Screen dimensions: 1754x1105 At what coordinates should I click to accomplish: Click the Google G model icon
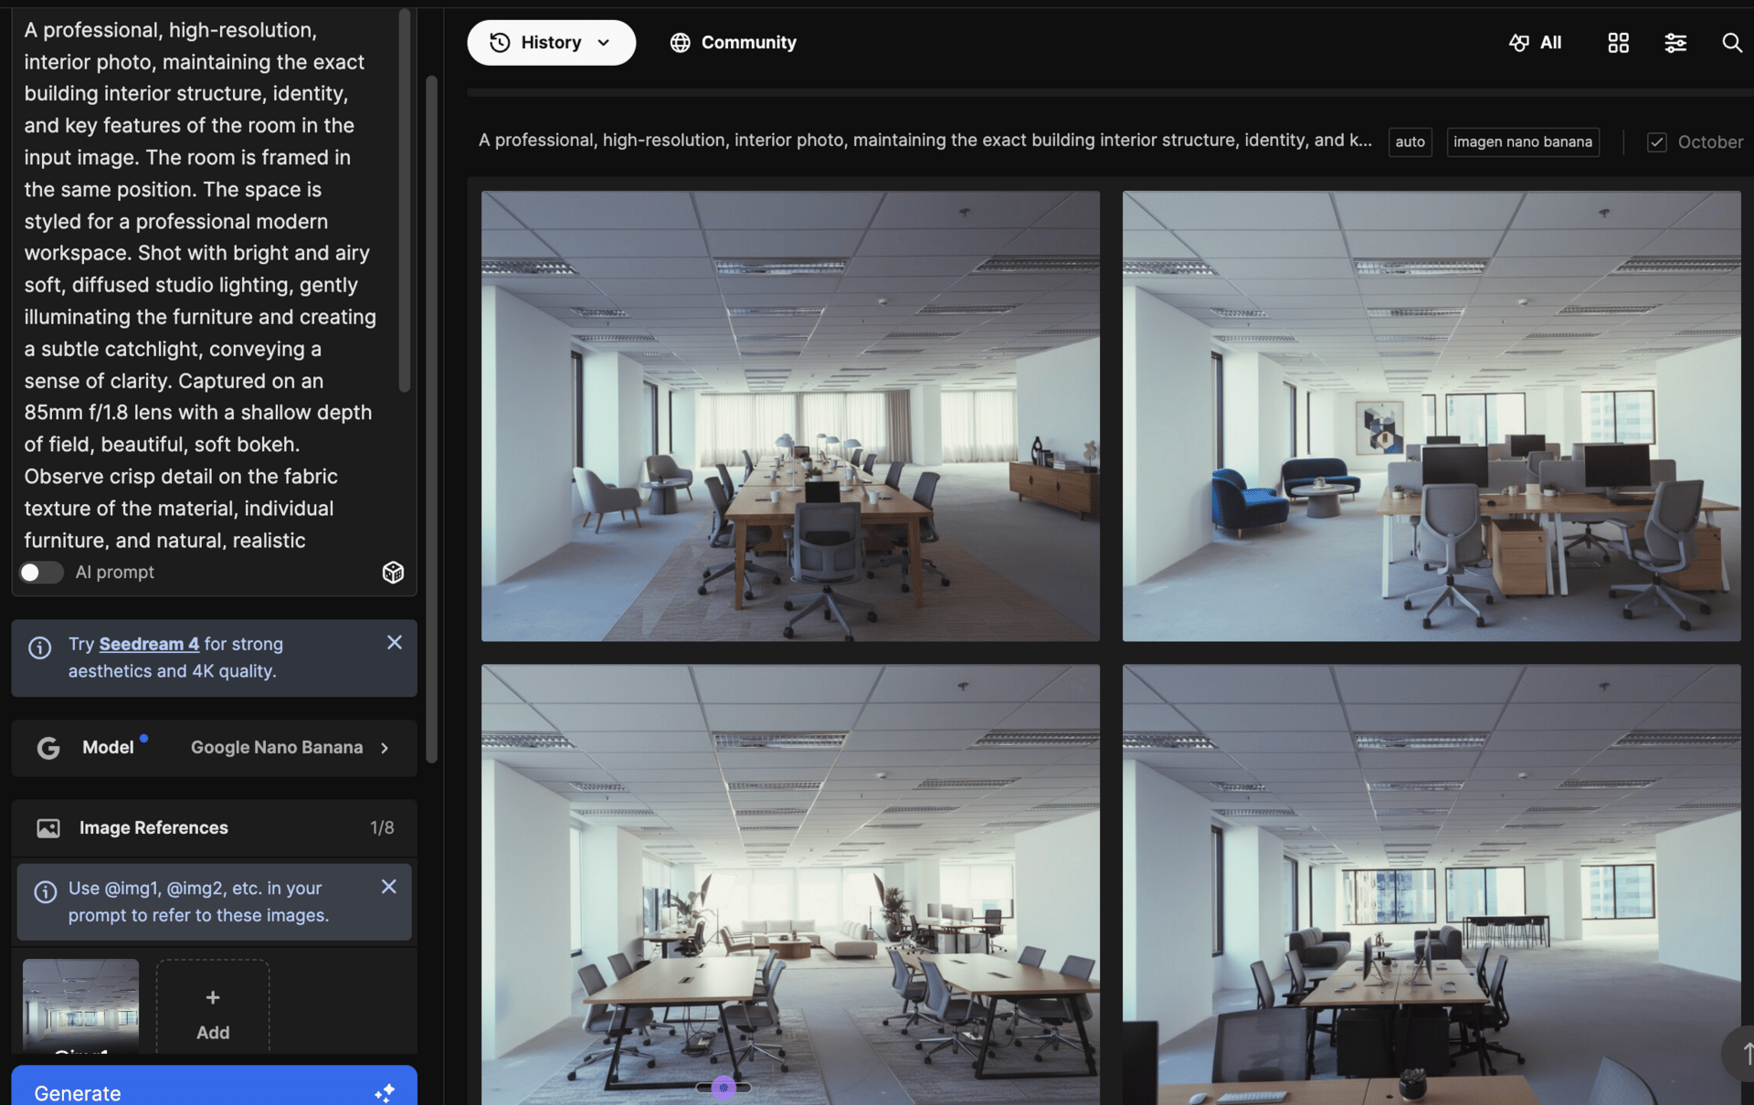point(48,748)
